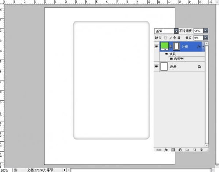Click the 不透明度 label
Image resolution: width=219 pixels, height=172 pixels.
(186, 31)
